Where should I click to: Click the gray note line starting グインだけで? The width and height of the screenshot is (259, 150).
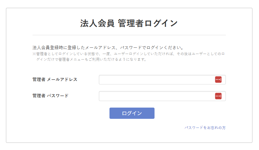[91, 60]
